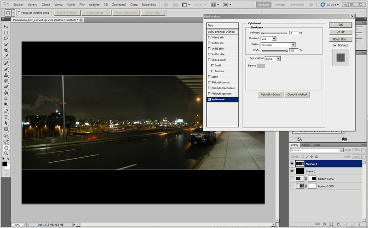This screenshot has height=228, width=368.
Task: Open the stroke Barvy color swatch
Action: pyautogui.click(x=260, y=66)
